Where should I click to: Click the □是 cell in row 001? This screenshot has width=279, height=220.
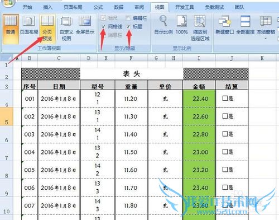[232, 99]
